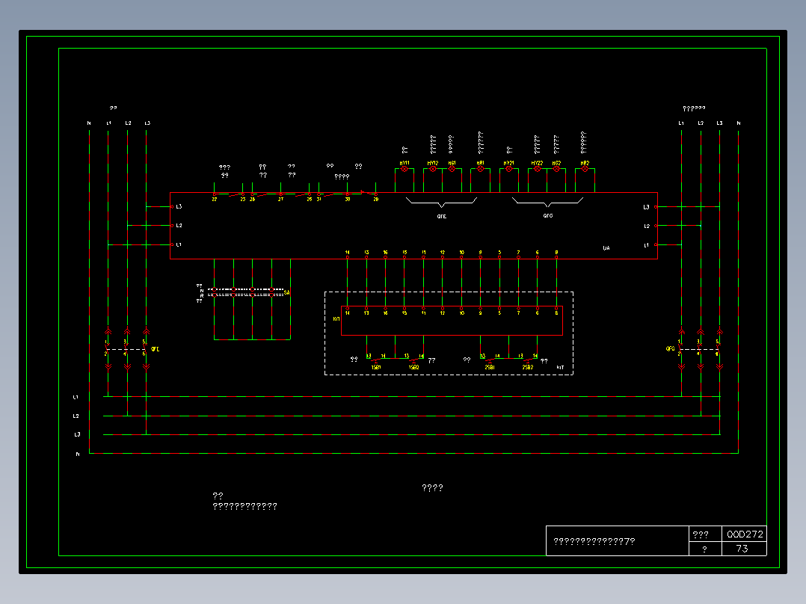Click terminal 14 inside the КП block
Screen dimensions: 806x604
(348, 313)
